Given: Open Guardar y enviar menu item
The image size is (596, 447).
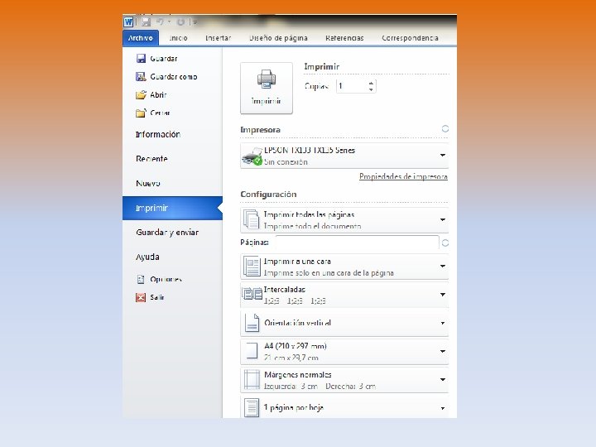Looking at the screenshot, I should tap(167, 233).
